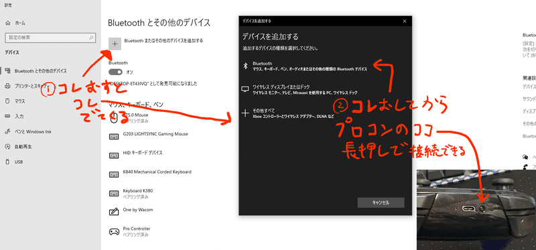Screen dimensions: 536x250
Task: Turn off the Bluetooth toggle switch
Action: click(115, 72)
